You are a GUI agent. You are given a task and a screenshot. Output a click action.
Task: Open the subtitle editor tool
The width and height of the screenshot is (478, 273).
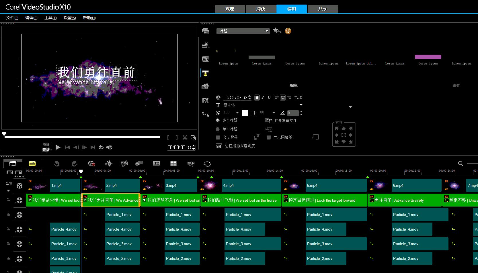[156, 164]
